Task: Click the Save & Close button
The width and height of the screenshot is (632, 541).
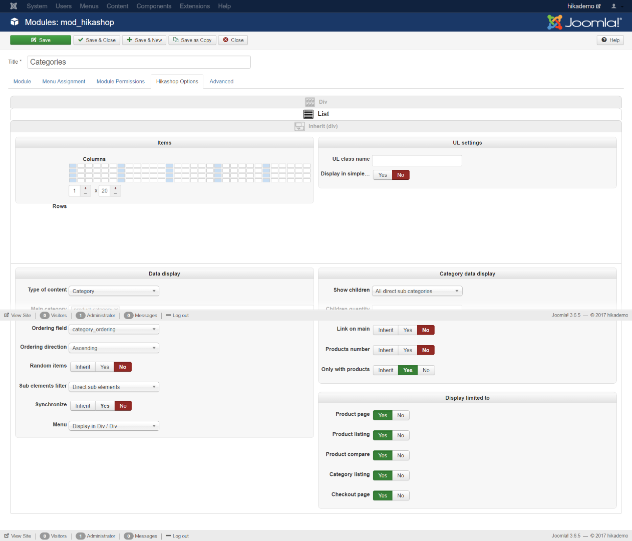Action: point(97,40)
